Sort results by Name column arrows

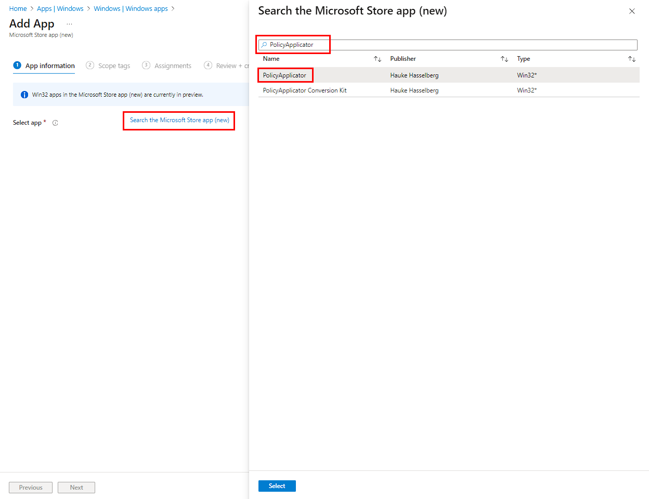click(378, 59)
